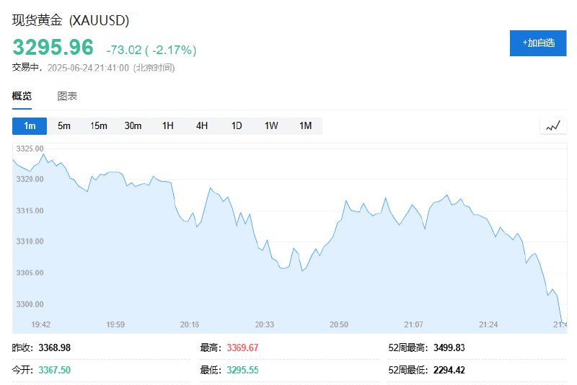The image size is (577, 385).
Task: Click the 3320.00 axis label
Action: tap(30, 179)
